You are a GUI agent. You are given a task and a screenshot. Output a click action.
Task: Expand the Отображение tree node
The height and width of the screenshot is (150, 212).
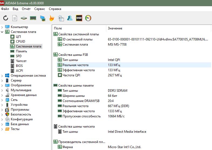pyautogui.click(x=2, y=86)
